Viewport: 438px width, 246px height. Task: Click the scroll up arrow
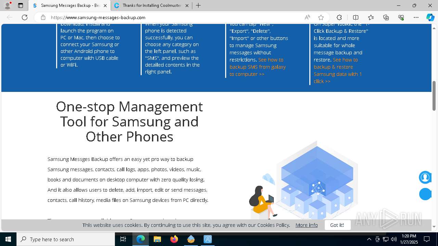pyautogui.click(x=434, y=28)
